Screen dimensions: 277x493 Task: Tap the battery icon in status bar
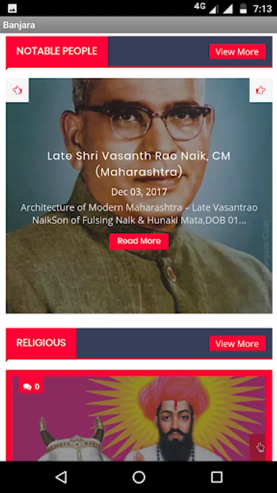tap(243, 8)
